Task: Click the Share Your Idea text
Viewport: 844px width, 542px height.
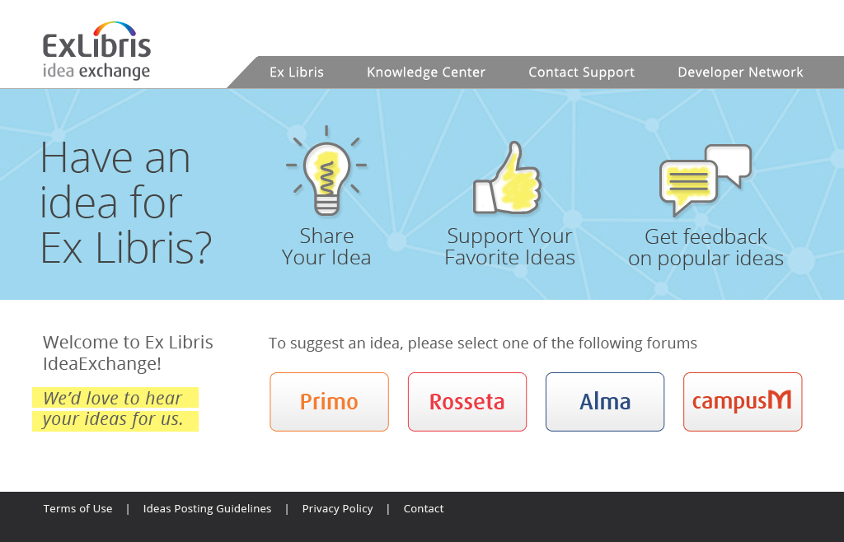Action: coord(326,246)
